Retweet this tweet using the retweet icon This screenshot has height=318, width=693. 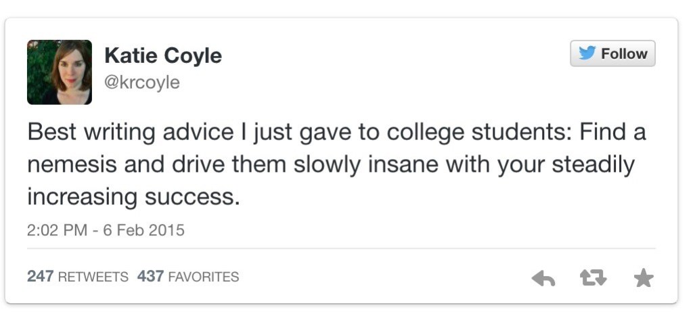(593, 277)
